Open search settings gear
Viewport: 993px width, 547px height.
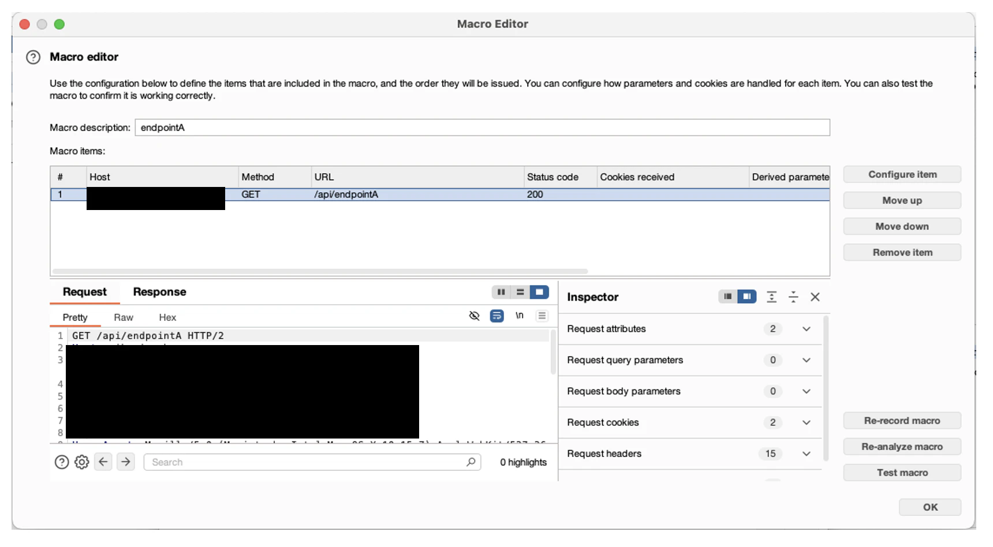point(82,462)
